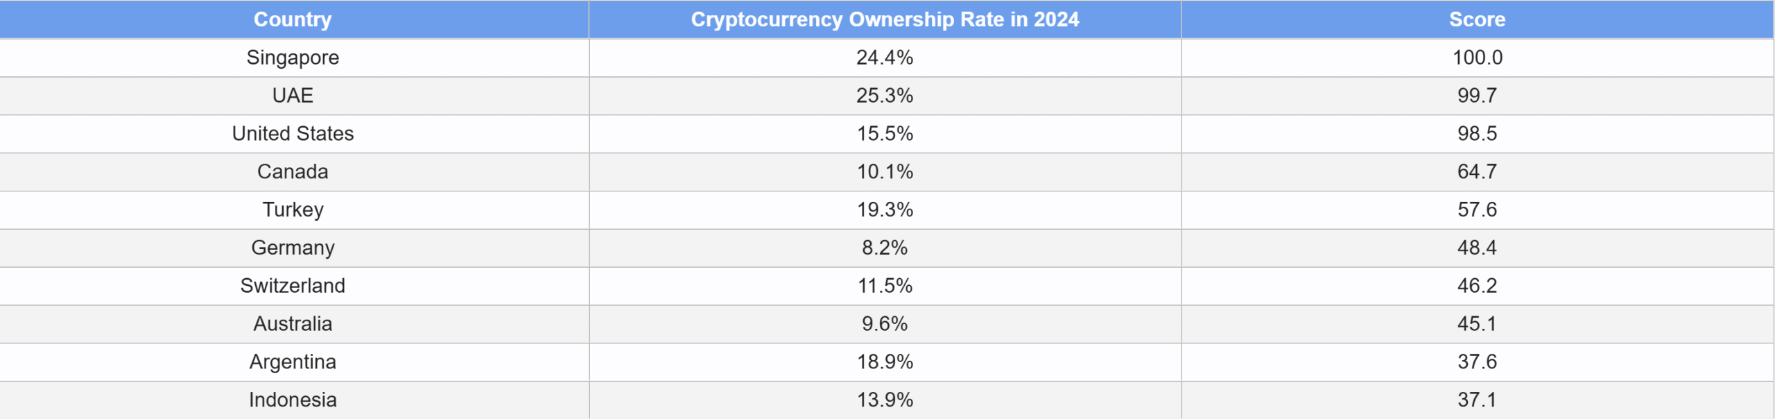Select the Germany country cell
This screenshot has height=419, width=1775.
pos(293,248)
